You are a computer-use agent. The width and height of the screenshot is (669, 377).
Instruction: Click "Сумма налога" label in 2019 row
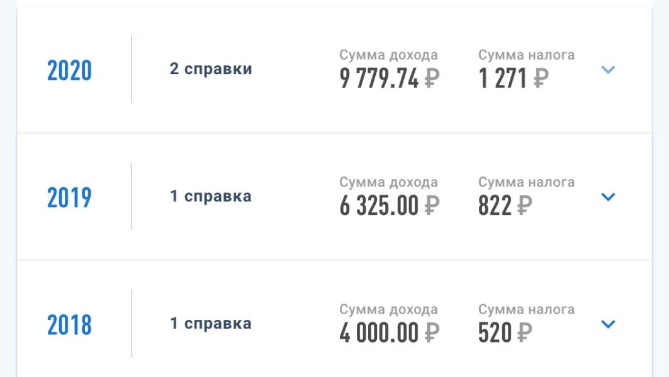tap(526, 182)
